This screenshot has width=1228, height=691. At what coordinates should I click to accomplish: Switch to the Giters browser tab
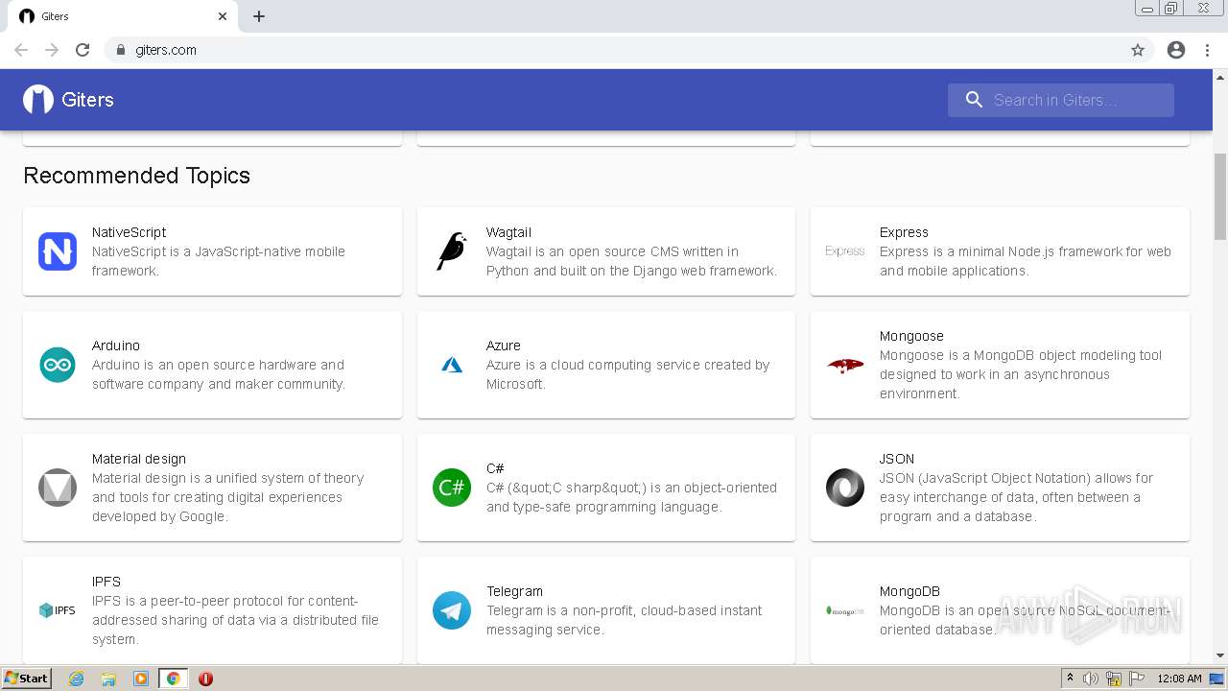(123, 16)
